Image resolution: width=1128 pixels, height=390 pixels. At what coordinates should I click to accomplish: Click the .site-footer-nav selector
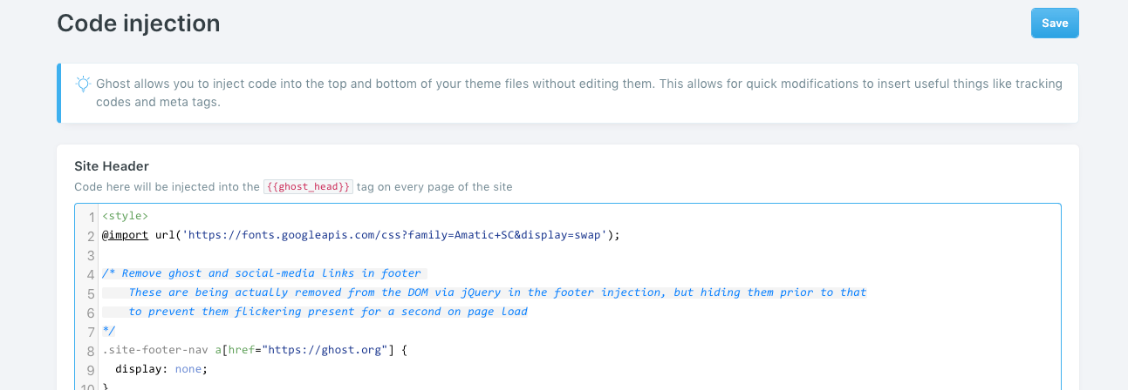(x=154, y=350)
